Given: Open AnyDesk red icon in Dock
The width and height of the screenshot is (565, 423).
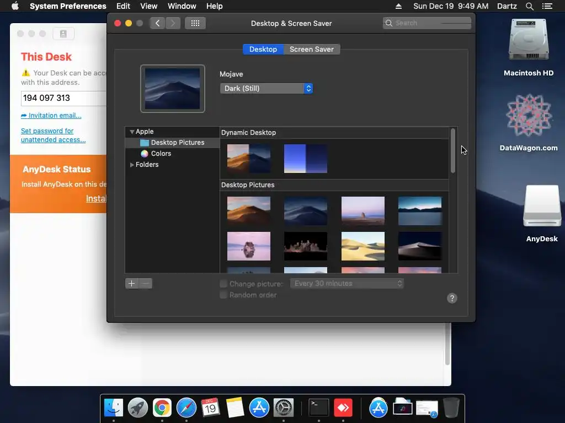Looking at the screenshot, I should tap(343, 408).
